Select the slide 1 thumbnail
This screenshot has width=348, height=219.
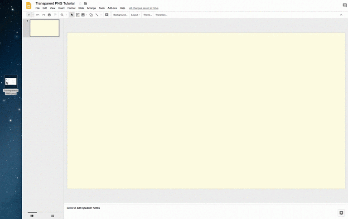point(44,28)
